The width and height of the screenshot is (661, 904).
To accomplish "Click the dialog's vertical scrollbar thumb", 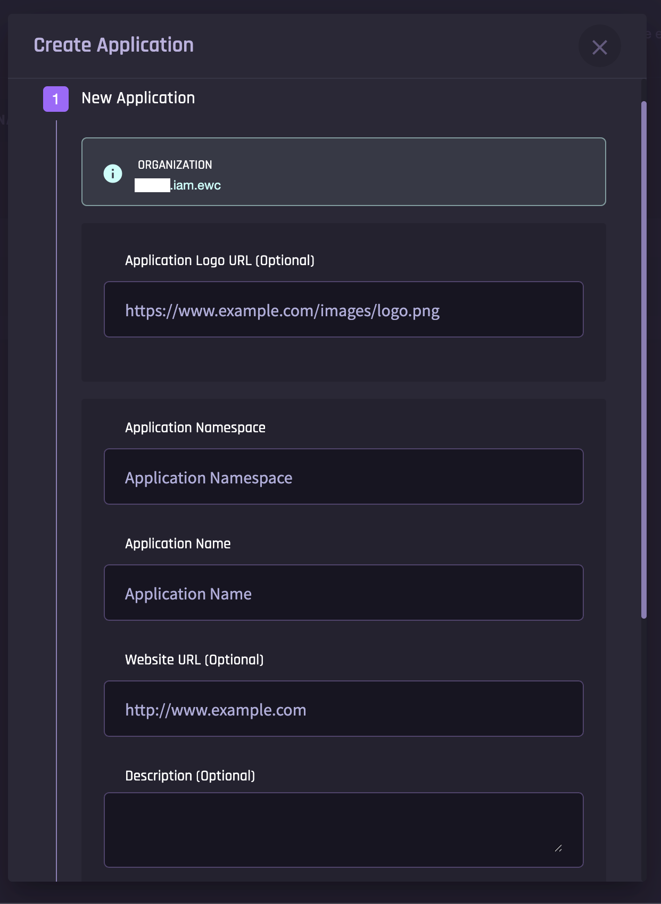I will (x=644, y=360).
